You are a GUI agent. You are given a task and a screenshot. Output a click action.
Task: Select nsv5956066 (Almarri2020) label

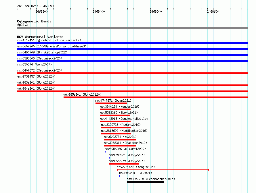[125, 149]
